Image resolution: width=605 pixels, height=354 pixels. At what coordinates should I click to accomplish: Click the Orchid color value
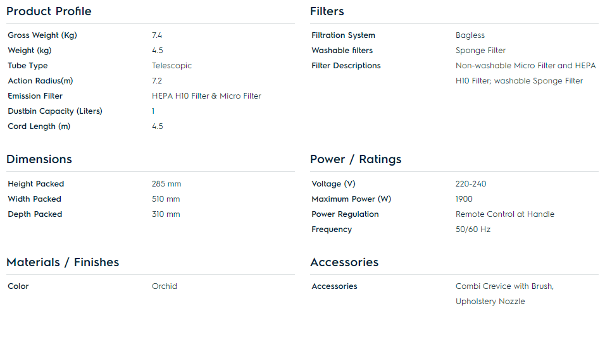click(165, 286)
